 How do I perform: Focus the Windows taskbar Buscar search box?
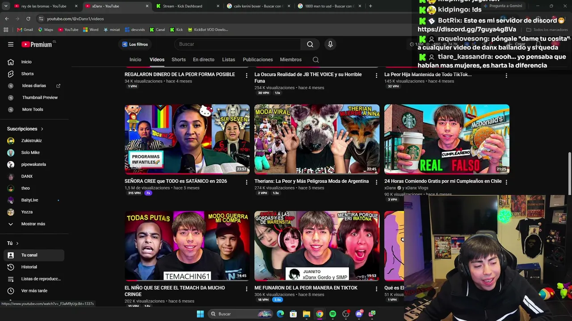pos(241,314)
